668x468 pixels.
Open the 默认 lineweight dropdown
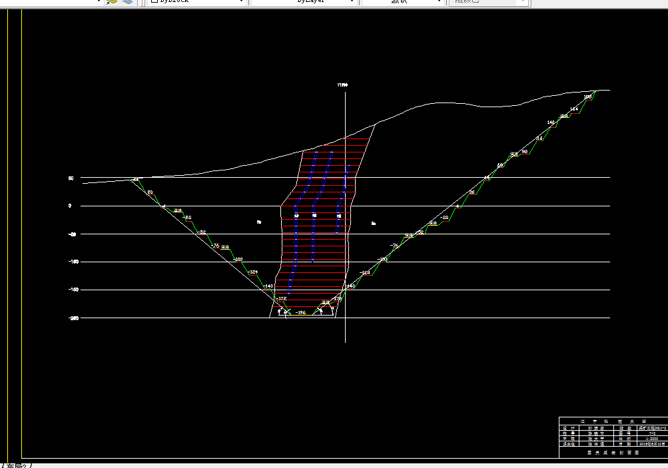[402, 2]
